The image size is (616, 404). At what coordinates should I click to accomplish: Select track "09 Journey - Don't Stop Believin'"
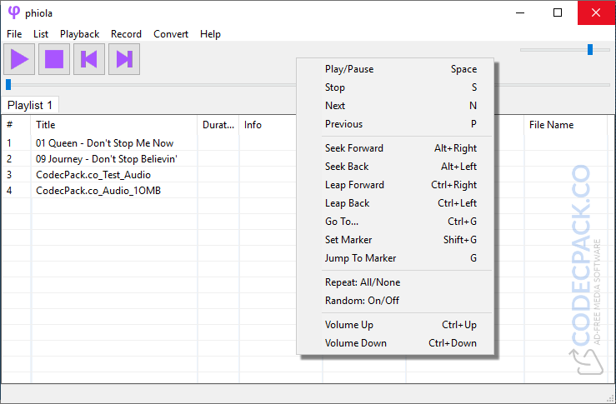pos(107,159)
